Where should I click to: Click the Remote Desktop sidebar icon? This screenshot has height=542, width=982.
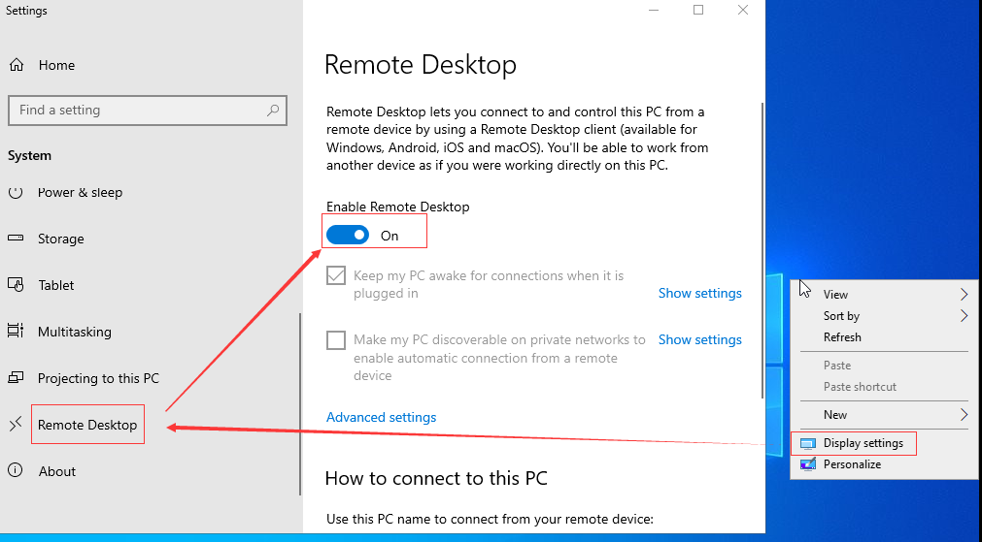click(x=16, y=425)
